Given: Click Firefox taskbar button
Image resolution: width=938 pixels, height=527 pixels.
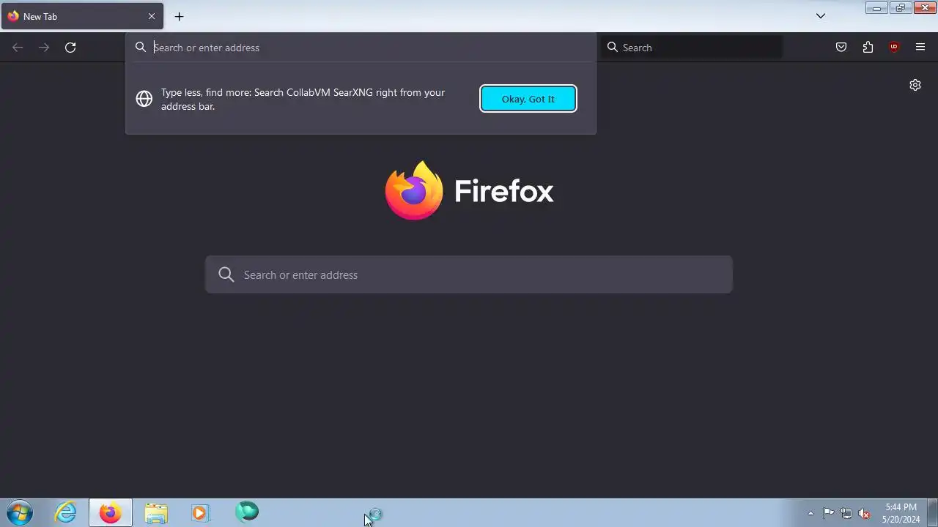Looking at the screenshot, I should pos(111,512).
